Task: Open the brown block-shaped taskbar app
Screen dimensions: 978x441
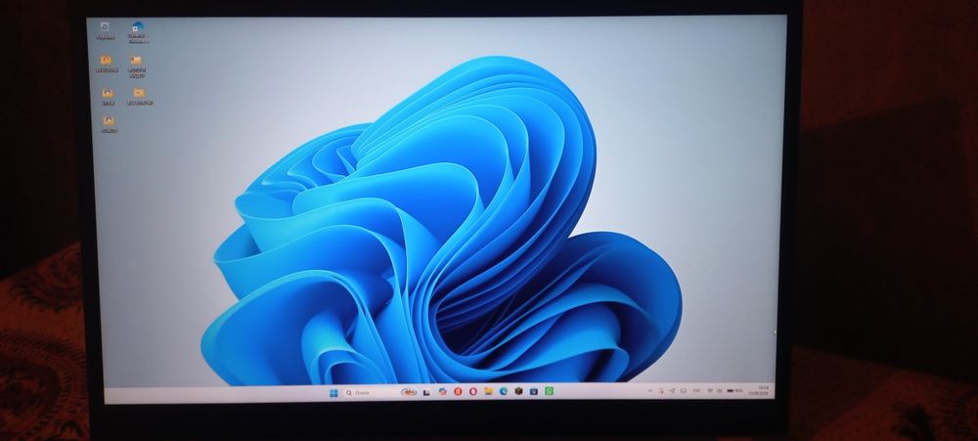Action: pyautogui.click(x=519, y=392)
